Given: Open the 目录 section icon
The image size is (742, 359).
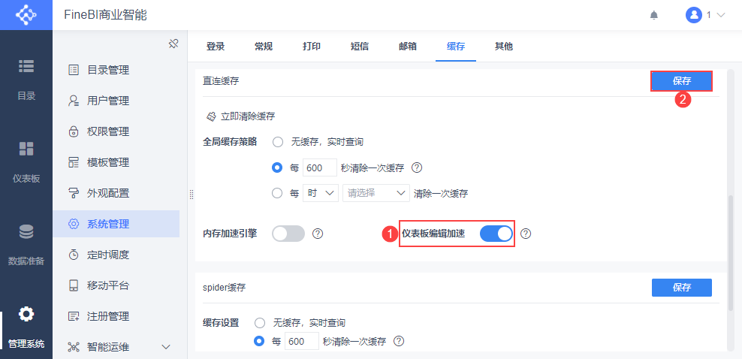Looking at the screenshot, I should pos(26,66).
